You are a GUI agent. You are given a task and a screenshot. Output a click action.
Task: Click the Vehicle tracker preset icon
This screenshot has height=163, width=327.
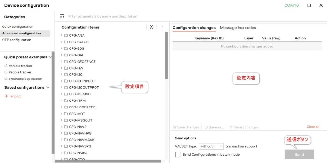click(x=6, y=66)
